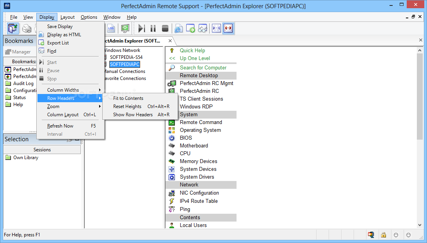Expand the Zoom submenu
Screen dimensions: 427x243
[71, 106]
